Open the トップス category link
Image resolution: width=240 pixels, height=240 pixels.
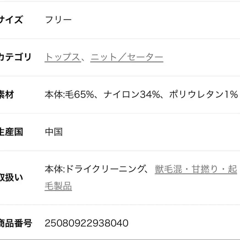click(63, 57)
